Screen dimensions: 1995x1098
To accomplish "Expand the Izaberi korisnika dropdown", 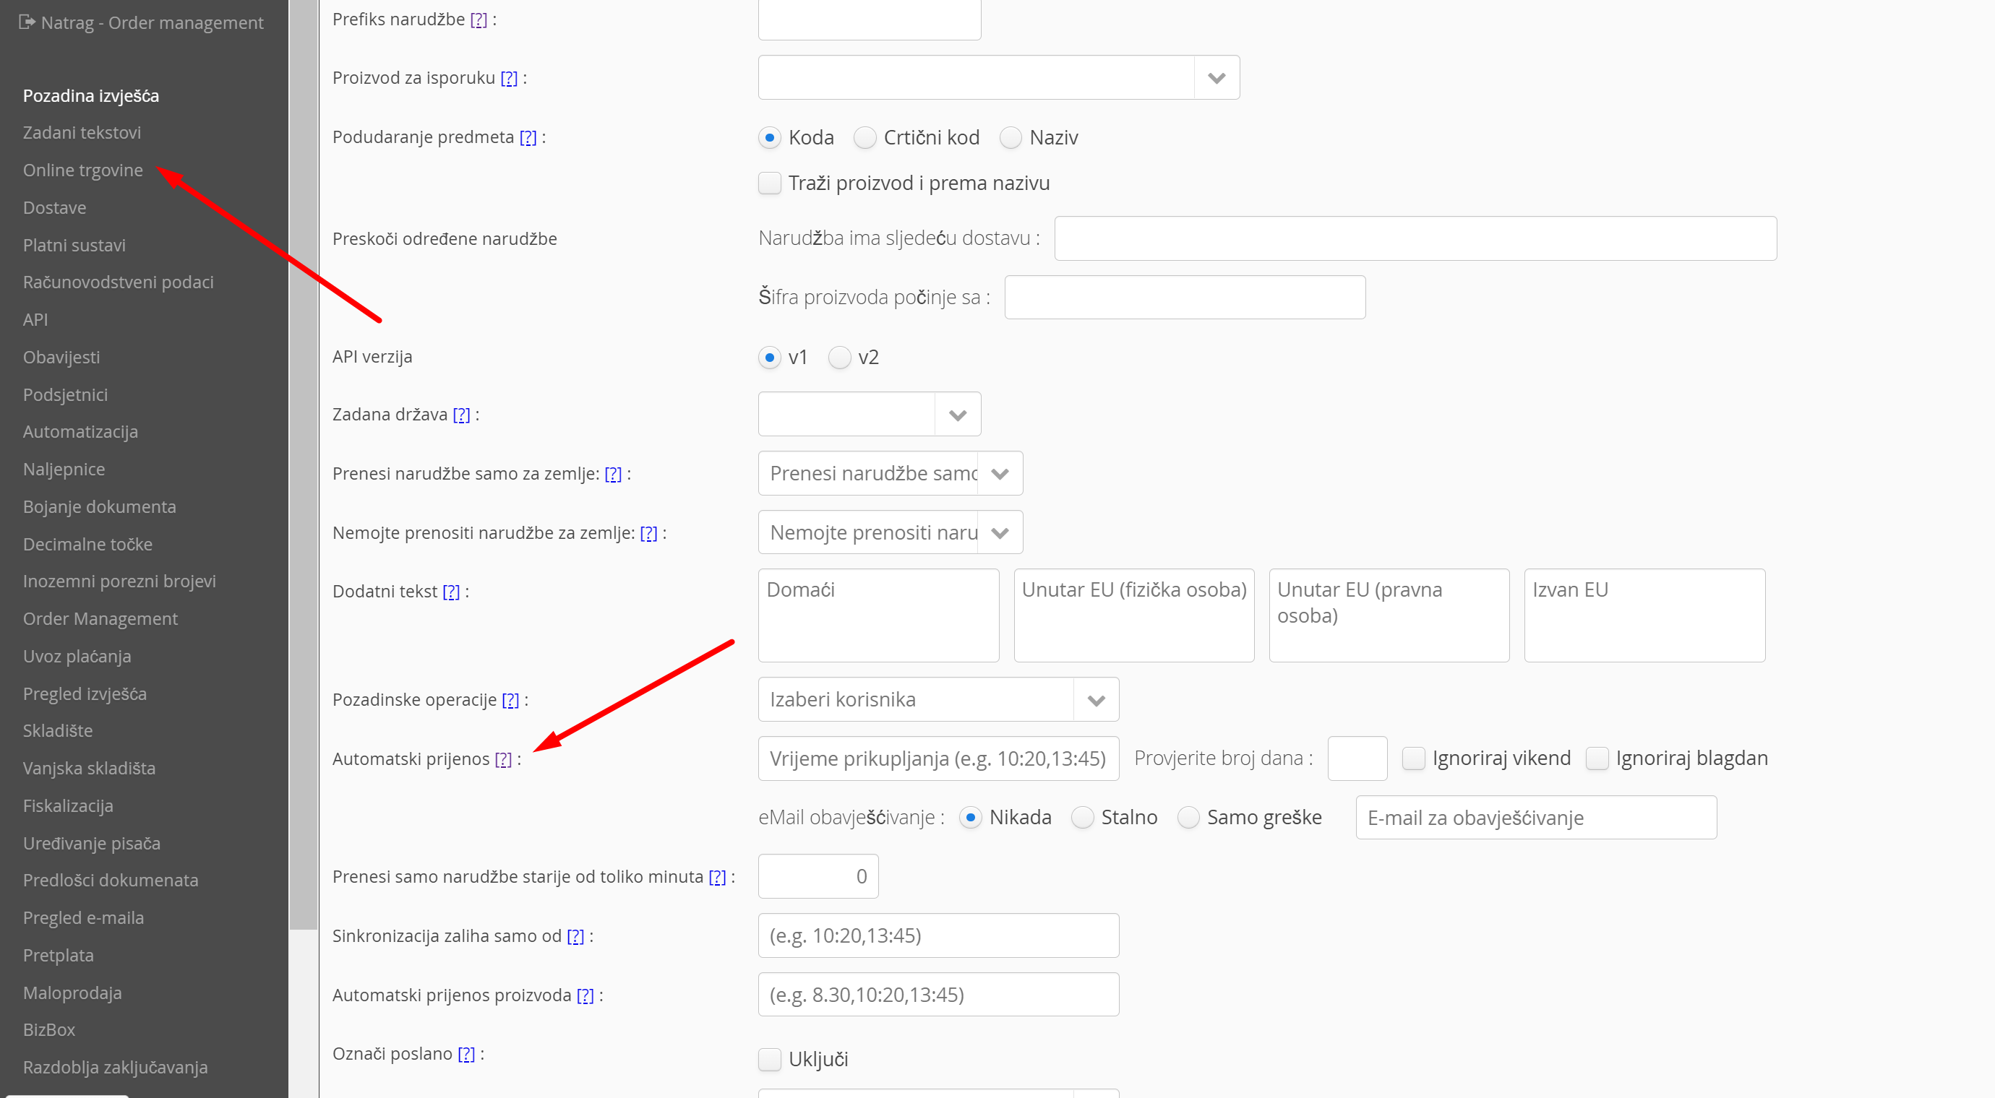I will point(1095,700).
